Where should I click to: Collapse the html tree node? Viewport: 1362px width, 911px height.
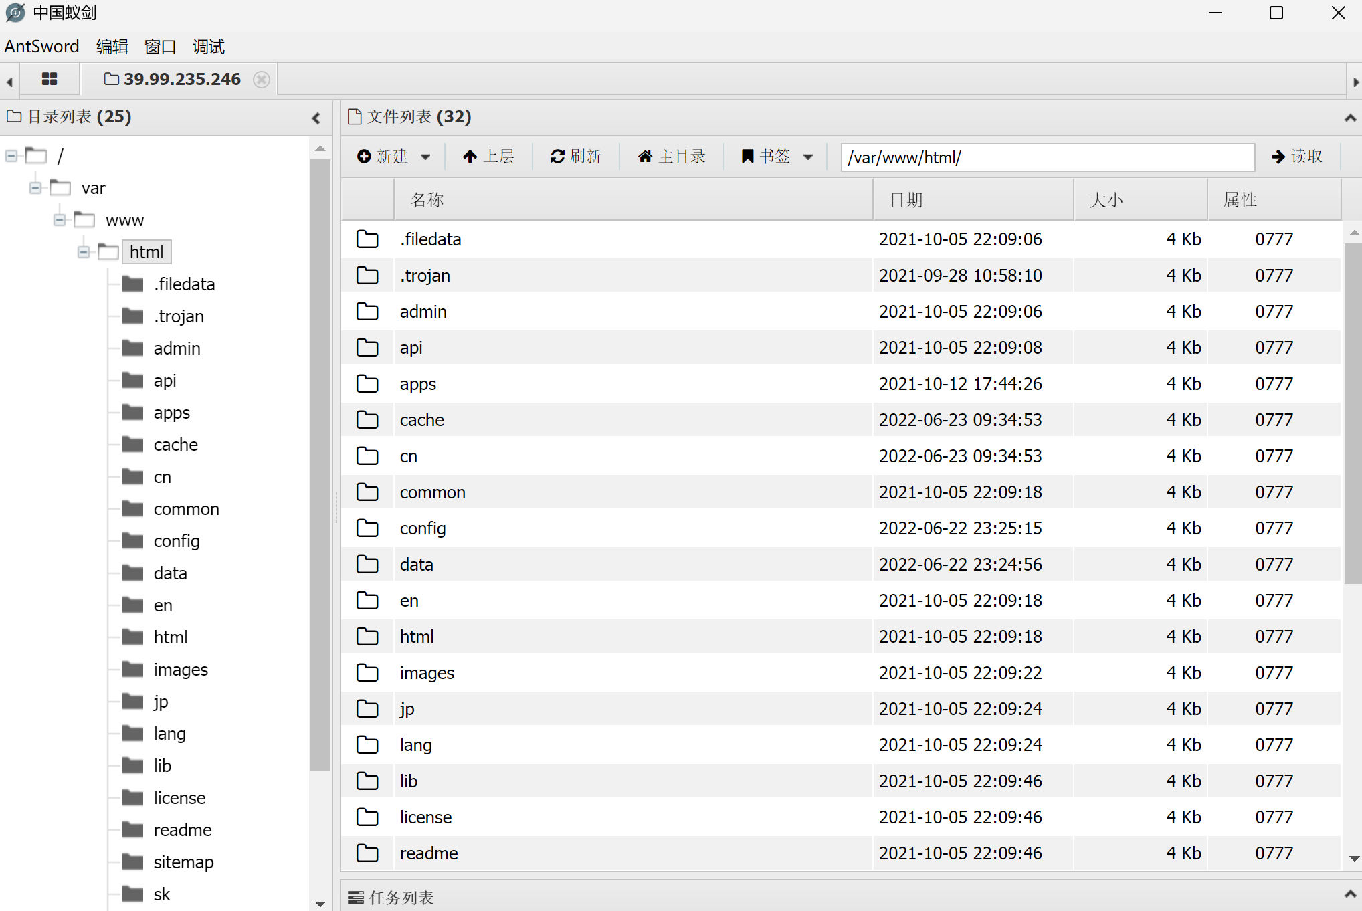(x=84, y=252)
